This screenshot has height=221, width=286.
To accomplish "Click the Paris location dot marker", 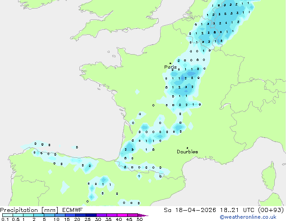I will coord(171,63).
